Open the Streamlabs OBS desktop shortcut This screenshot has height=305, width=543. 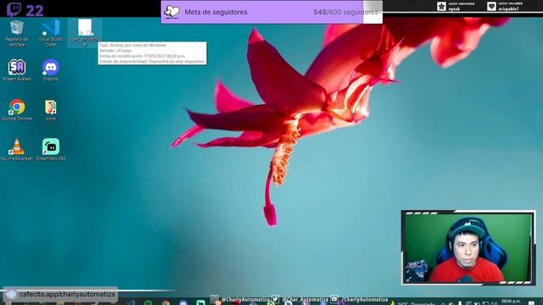[51, 149]
